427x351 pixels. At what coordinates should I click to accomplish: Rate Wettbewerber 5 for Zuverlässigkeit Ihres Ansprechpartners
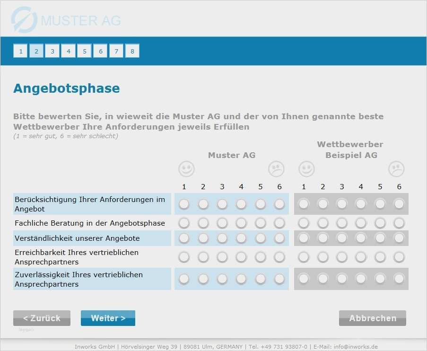point(380,279)
